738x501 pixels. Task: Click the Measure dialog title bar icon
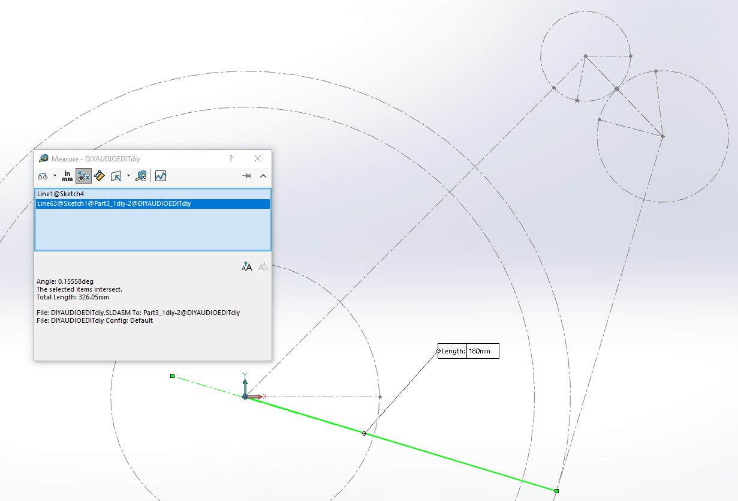(x=43, y=158)
